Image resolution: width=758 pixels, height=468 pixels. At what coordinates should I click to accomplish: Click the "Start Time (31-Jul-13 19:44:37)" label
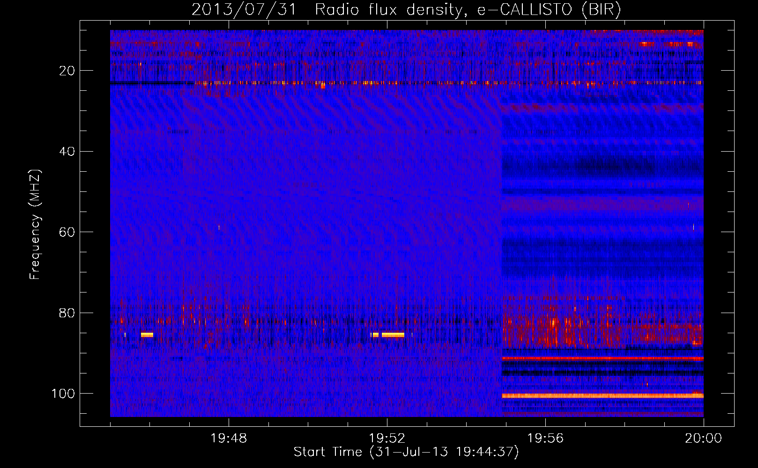point(406,452)
